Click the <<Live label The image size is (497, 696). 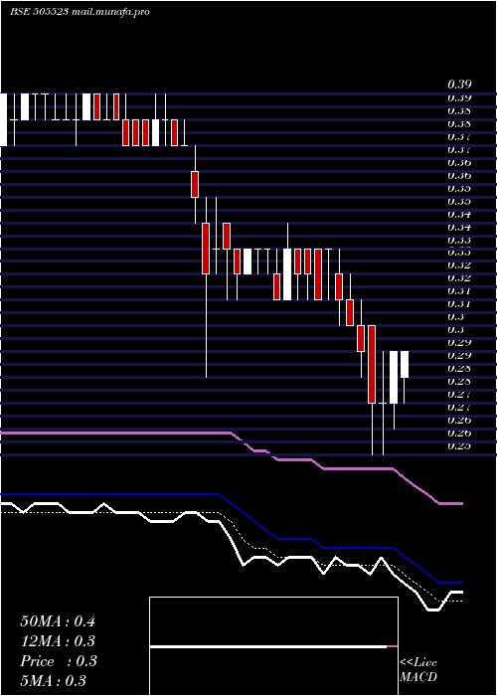[418, 663]
